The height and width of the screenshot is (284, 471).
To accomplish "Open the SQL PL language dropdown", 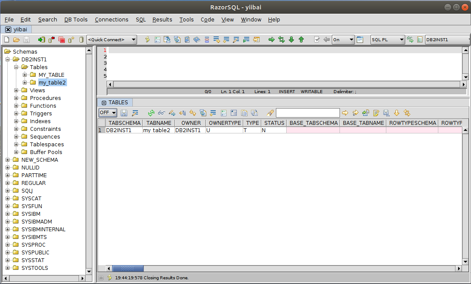I will point(388,39).
